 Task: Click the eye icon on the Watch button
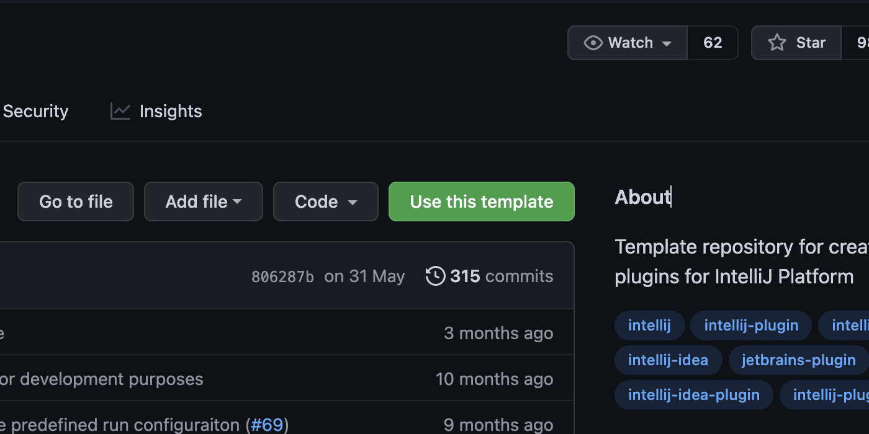point(593,42)
